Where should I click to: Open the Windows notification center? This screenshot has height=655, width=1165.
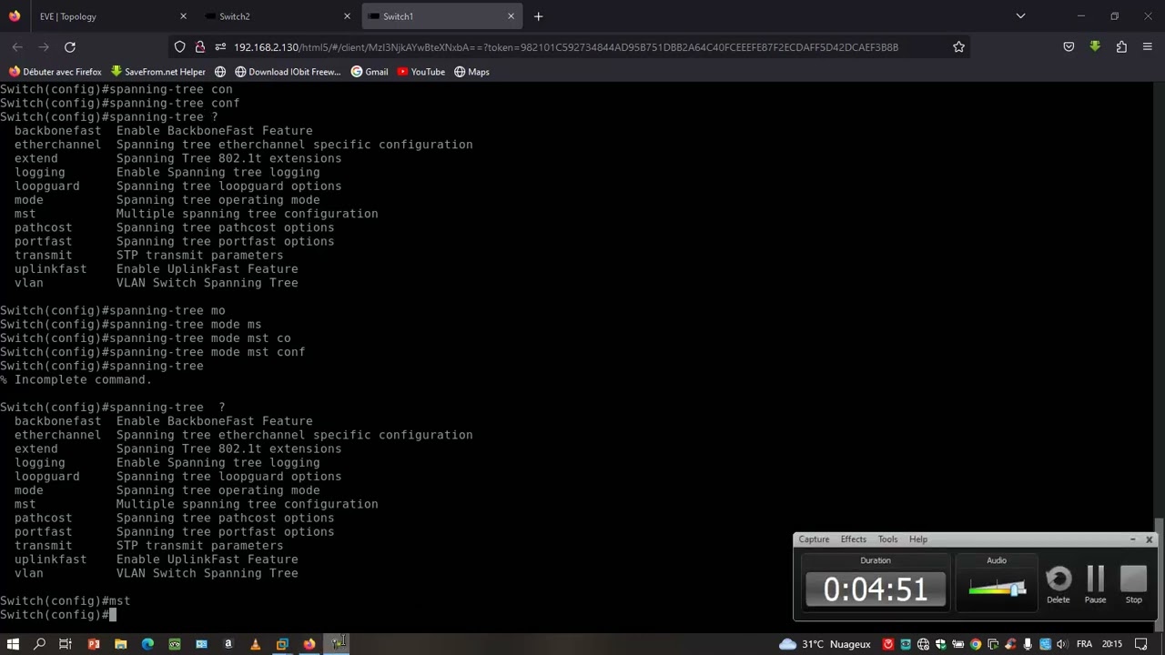tap(1141, 644)
